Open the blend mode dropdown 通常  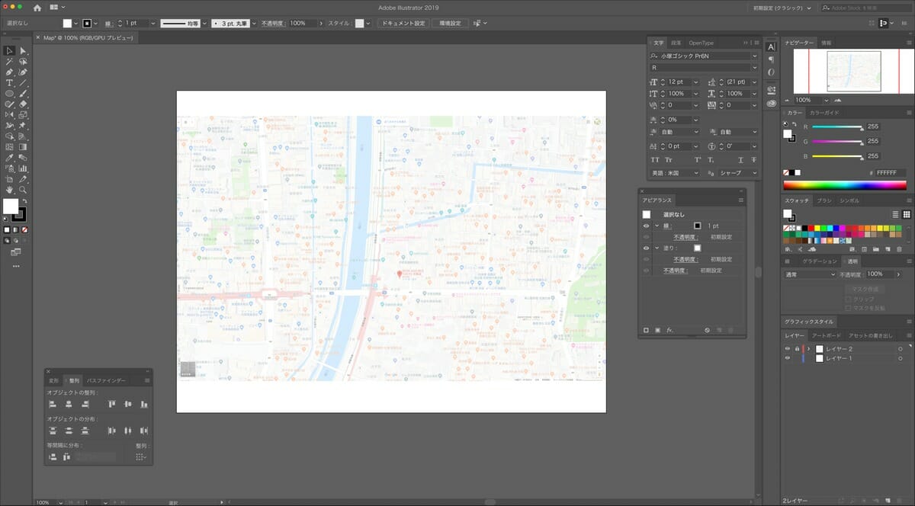(810, 274)
